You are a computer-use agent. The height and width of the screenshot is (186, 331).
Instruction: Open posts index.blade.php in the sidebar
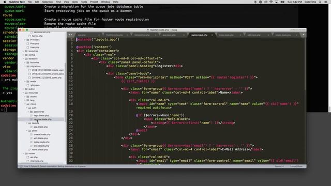[41, 142]
